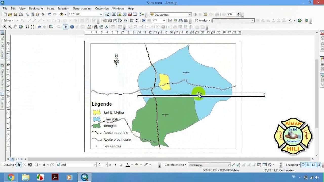
Task: Open the Windows menu
Action: pos(118,9)
